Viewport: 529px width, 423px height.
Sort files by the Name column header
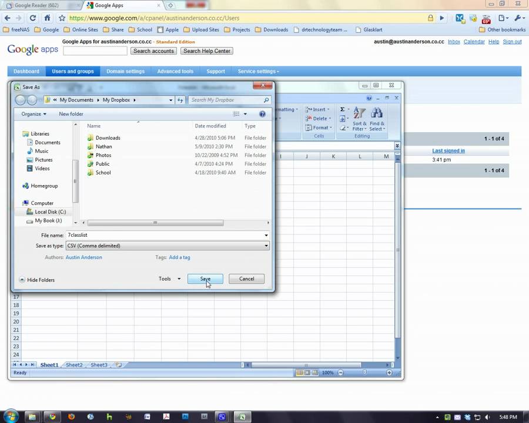[94, 126]
